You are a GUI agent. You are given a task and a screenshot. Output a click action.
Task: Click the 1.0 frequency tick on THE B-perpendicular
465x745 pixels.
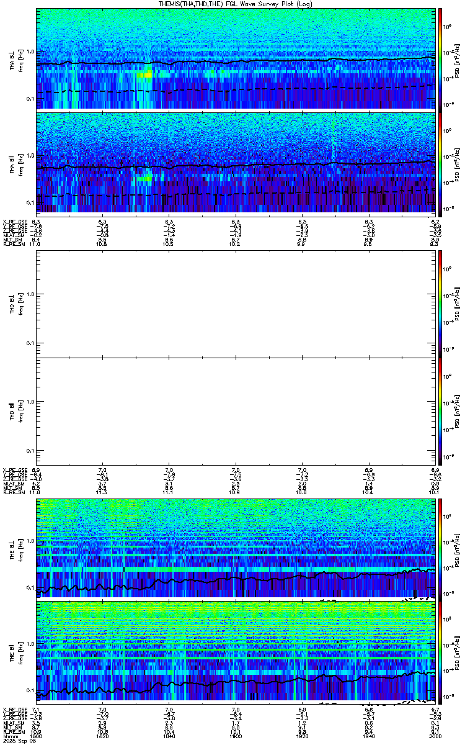pos(30,541)
